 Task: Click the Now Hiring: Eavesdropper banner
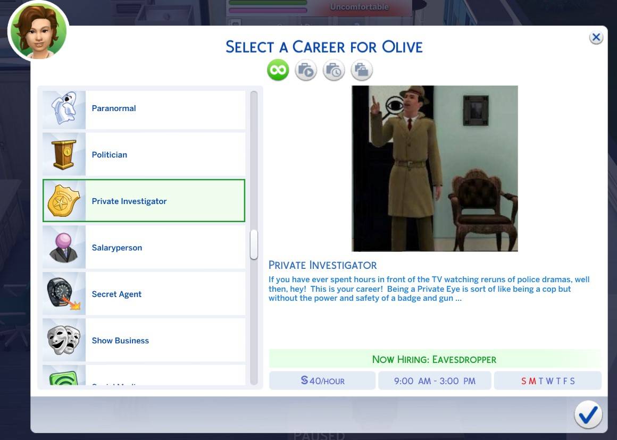coord(434,359)
